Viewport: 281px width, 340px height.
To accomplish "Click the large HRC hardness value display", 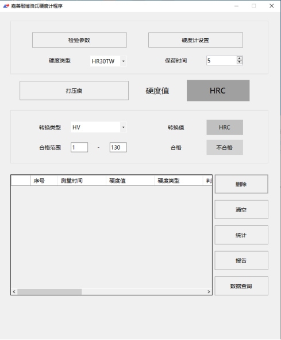I will click(218, 91).
